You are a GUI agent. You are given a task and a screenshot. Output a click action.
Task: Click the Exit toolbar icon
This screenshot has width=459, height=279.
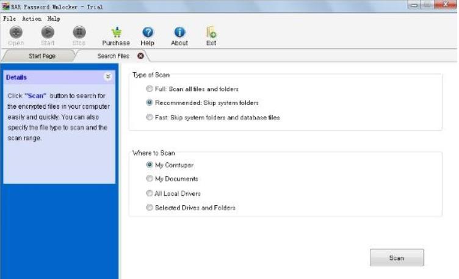pos(211,32)
